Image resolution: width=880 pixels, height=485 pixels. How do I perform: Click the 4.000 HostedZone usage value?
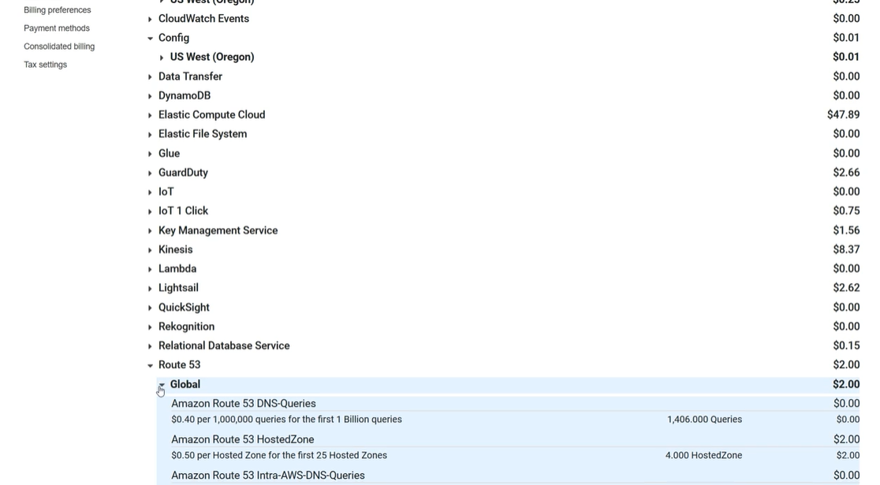(x=704, y=455)
